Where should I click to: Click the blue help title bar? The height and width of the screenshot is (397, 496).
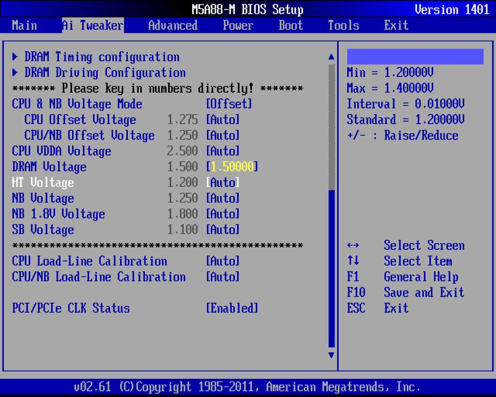(x=415, y=57)
